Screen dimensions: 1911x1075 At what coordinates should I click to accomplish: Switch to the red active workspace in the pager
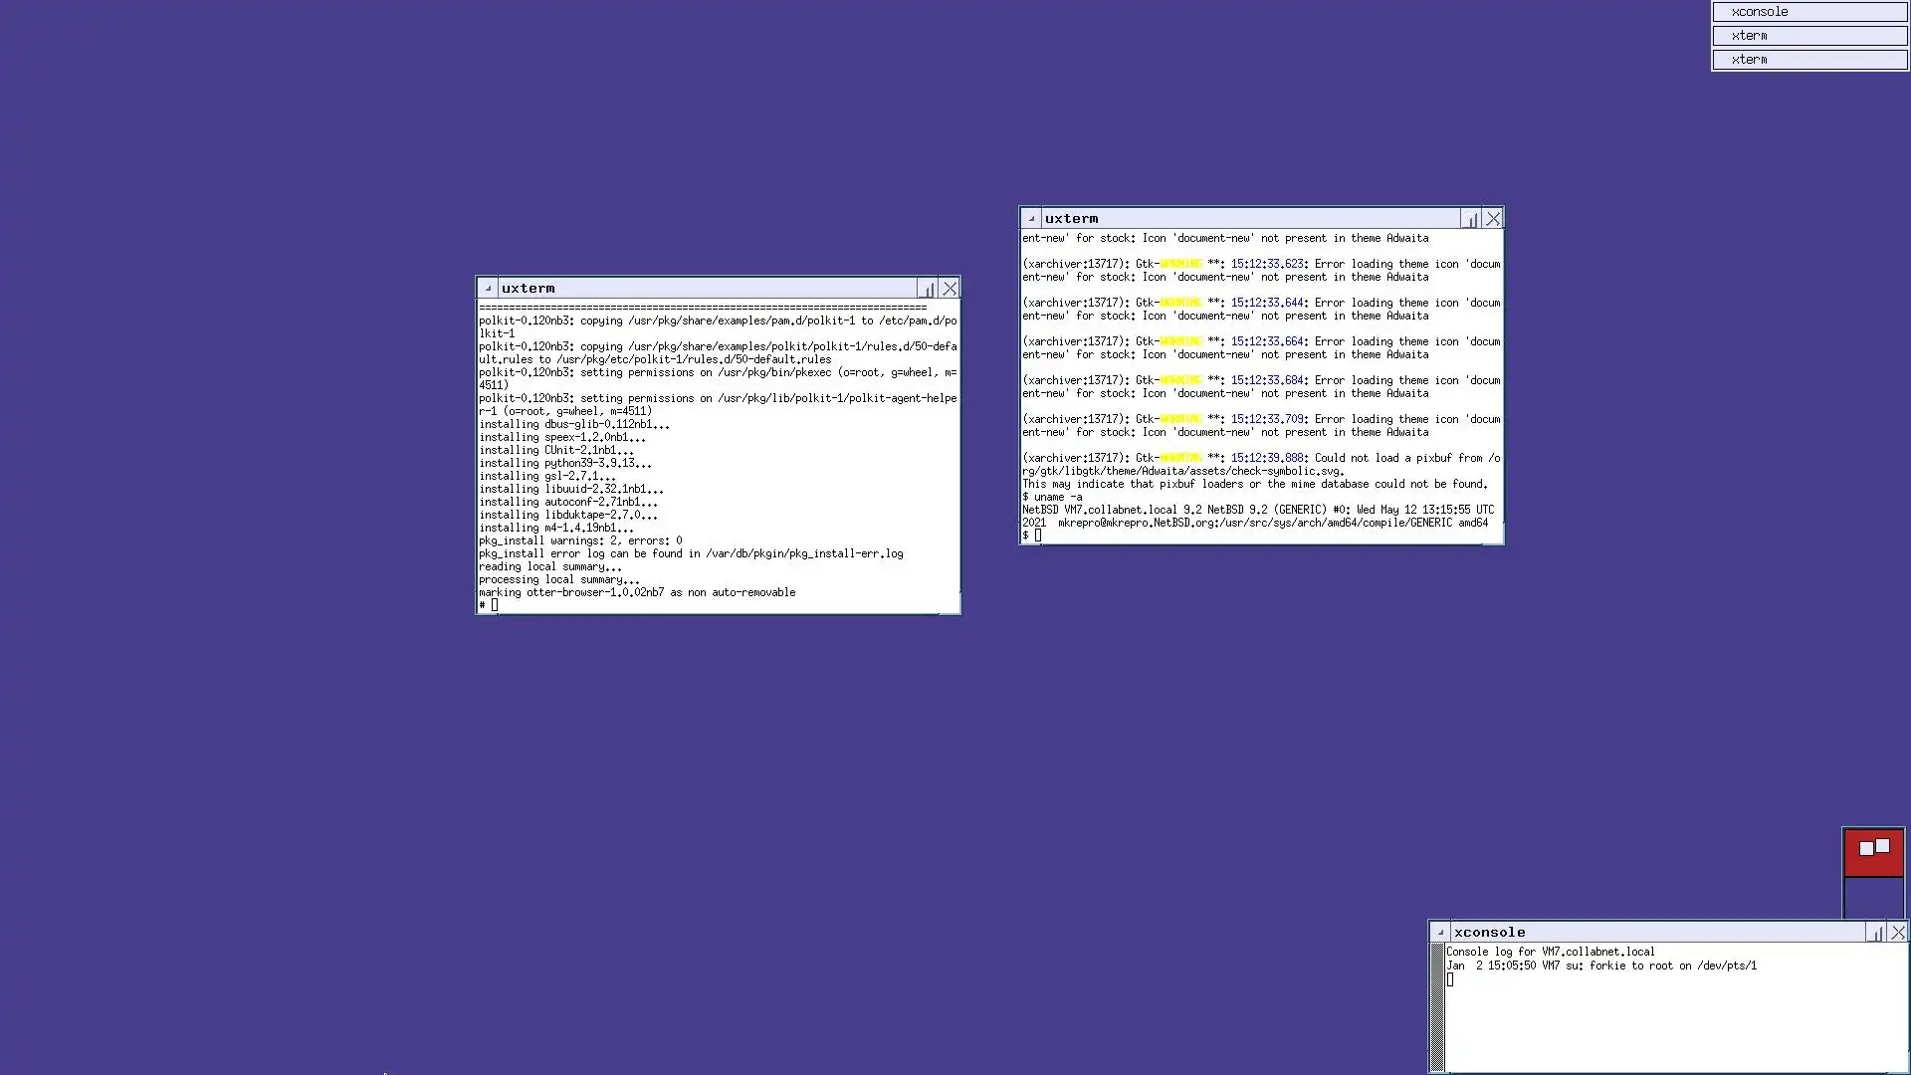pyautogui.click(x=1873, y=853)
